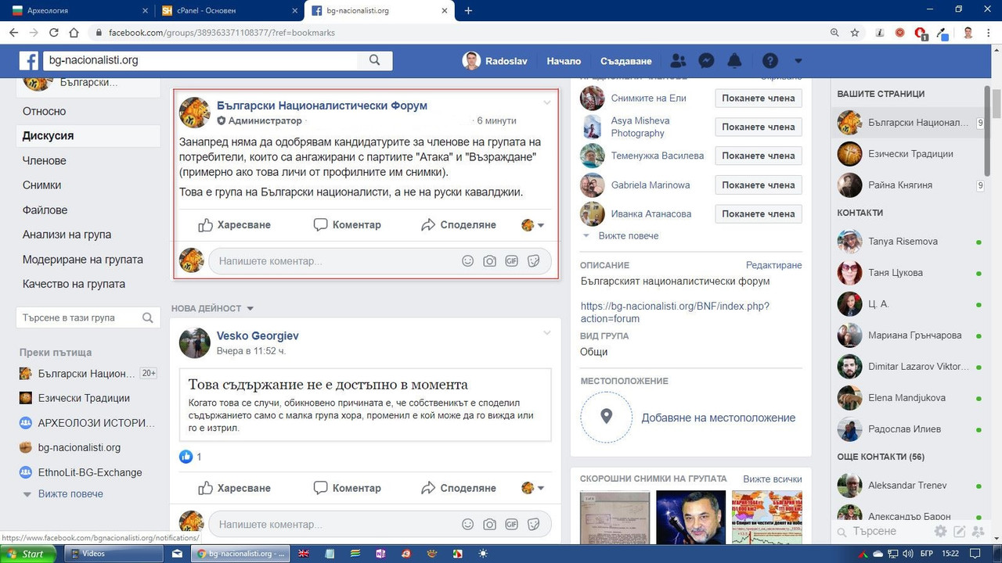Click the sticker icon in second comment box

point(534,525)
